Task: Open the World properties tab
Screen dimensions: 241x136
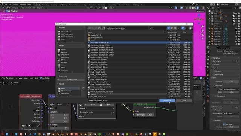Action: click(x=208, y=71)
